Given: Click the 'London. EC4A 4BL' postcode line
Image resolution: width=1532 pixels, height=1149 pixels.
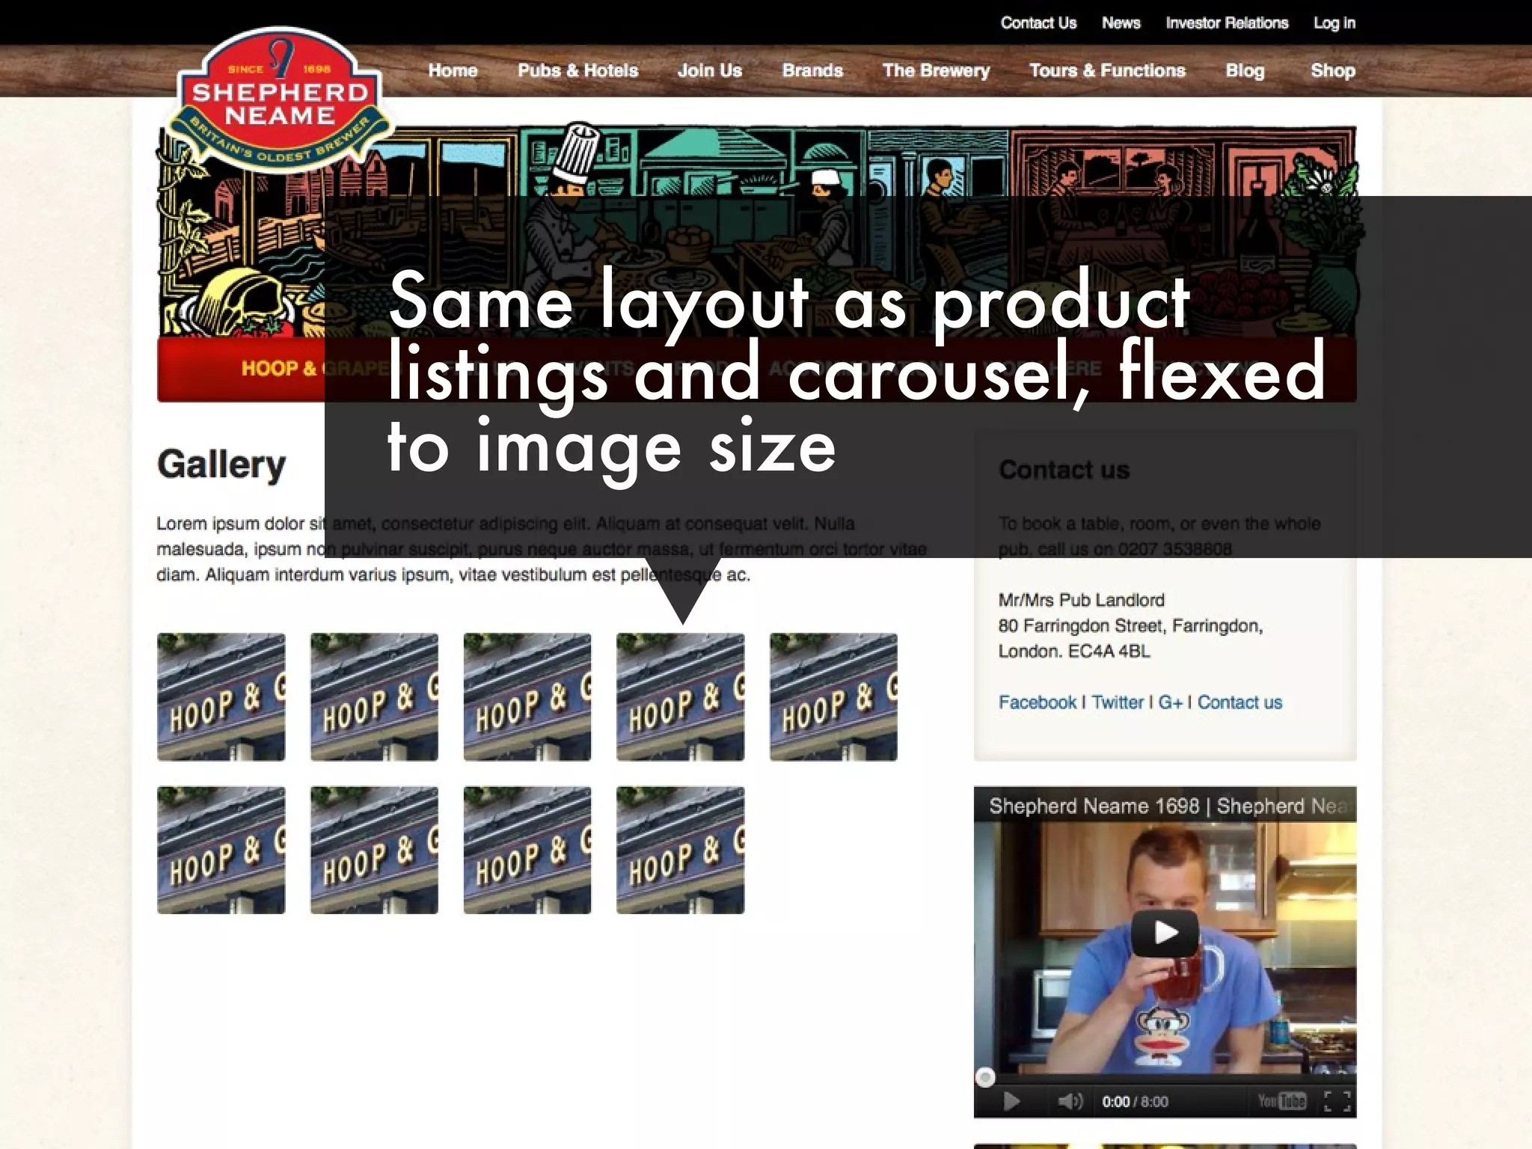Looking at the screenshot, I should 1073,651.
